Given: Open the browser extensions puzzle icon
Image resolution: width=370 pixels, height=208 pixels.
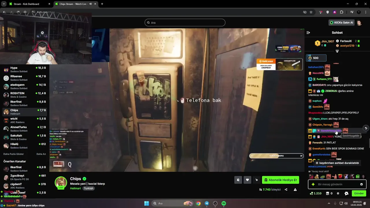Looking at the screenshot, I should (341, 12).
